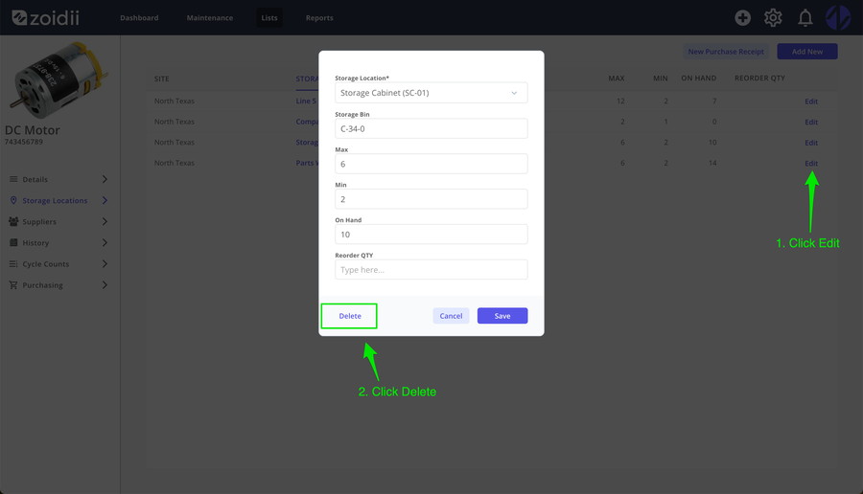Click the Delete button in dialog
This screenshot has width=863, height=494.
[349, 316]
